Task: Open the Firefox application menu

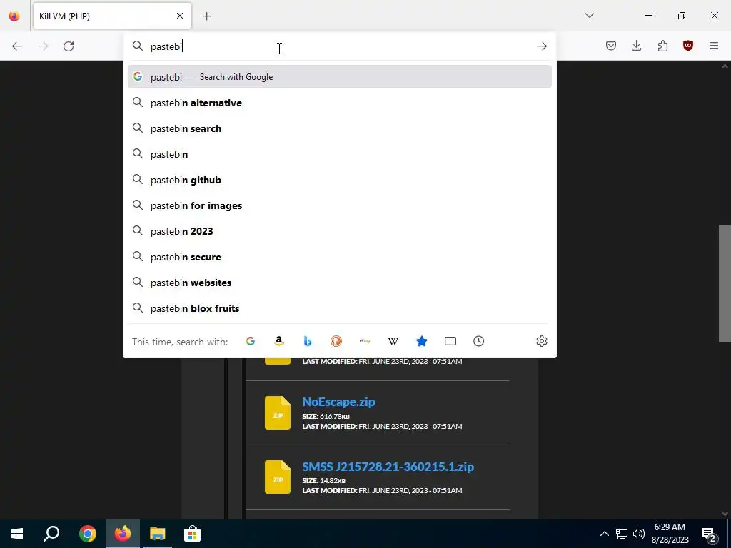Action: 714,46
